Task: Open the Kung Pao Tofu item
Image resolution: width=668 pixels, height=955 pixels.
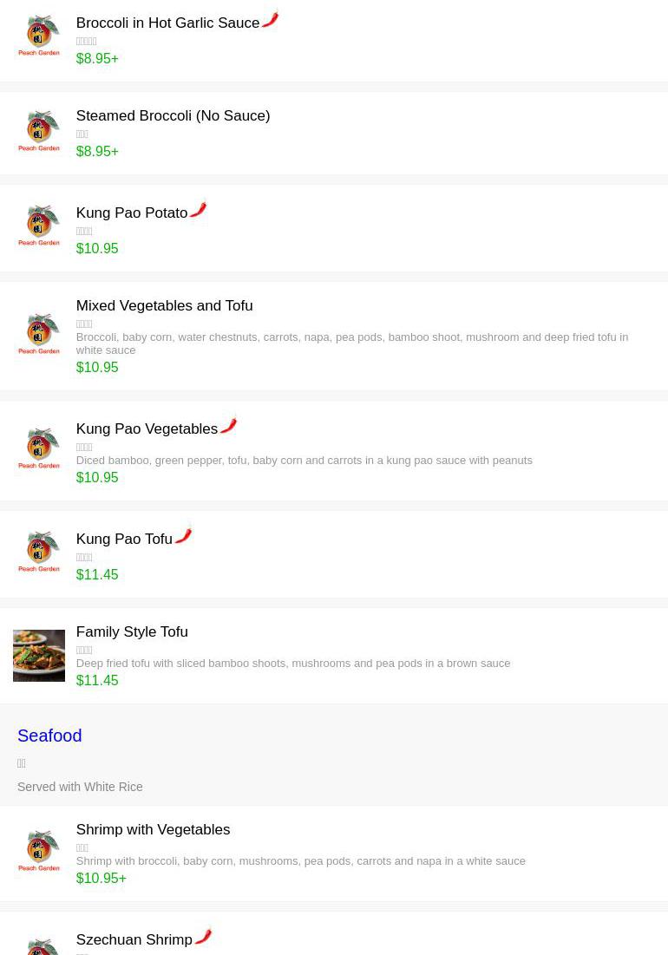Action: (124, 540)
